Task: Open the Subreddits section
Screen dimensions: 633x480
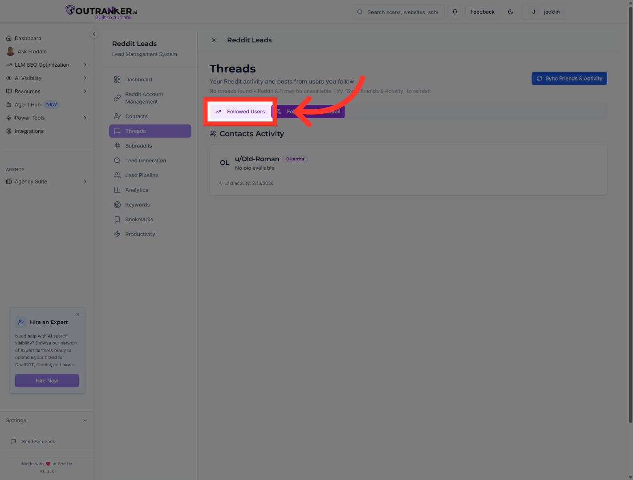Action: (x=150, y=146)
